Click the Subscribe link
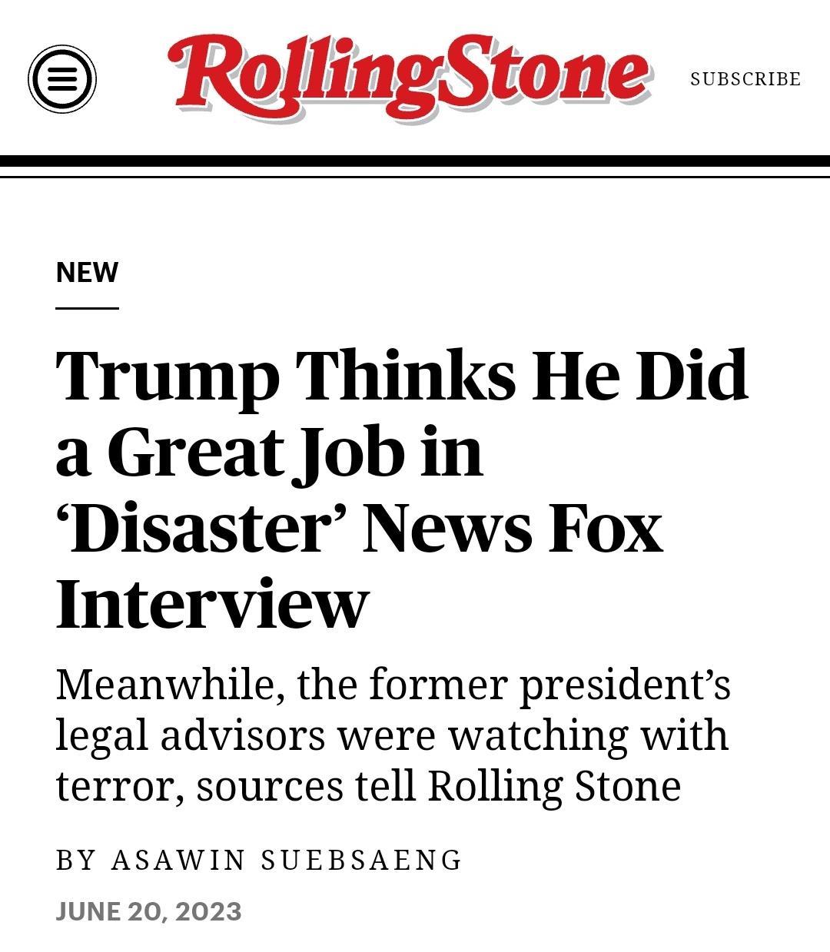 coord(745,79)
